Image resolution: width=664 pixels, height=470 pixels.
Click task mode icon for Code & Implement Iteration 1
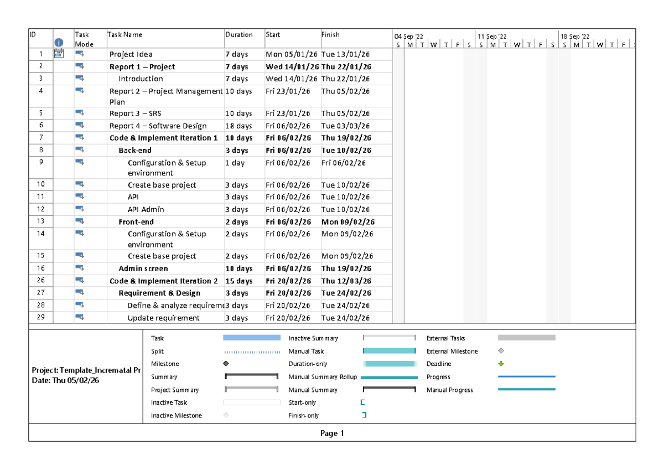coord(79,137)
